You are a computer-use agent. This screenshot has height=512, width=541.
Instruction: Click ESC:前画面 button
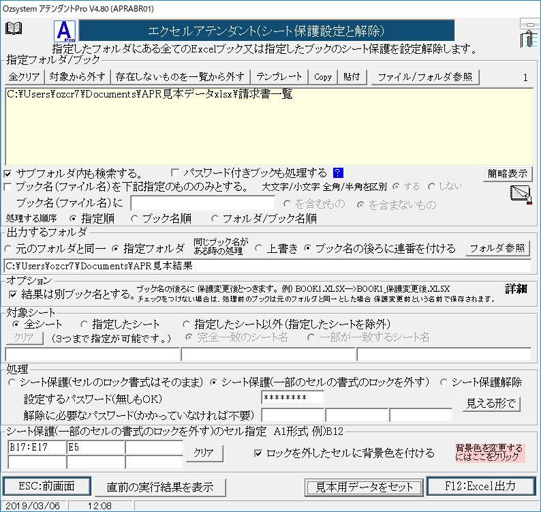[x=47, y=487]
